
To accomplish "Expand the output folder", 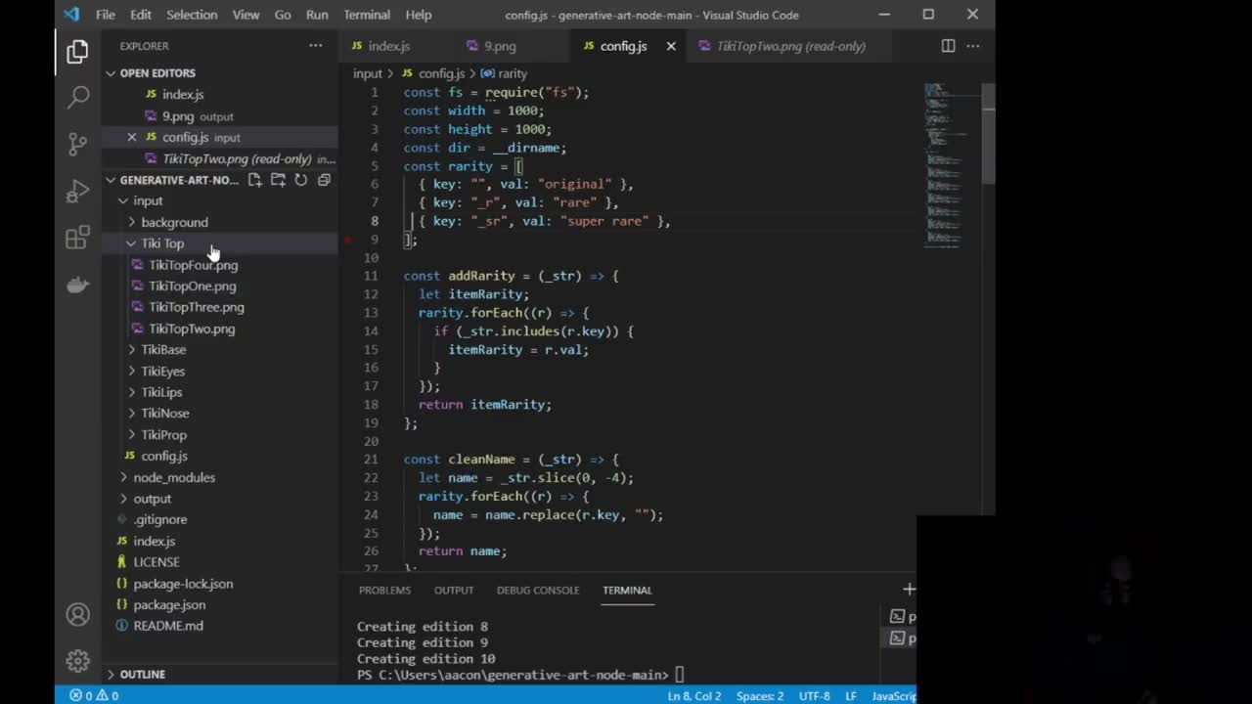I will click(152, 499).
